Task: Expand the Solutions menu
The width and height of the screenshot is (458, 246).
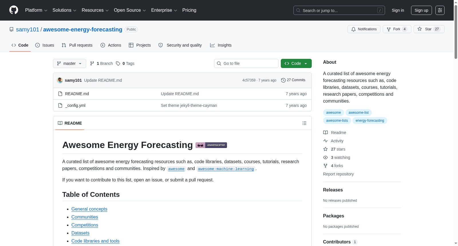Action: pyautogui.click(x=64, y=10)
